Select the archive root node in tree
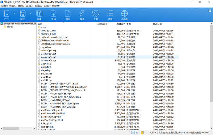The image size is (213, 135). [x=18, y=24]
